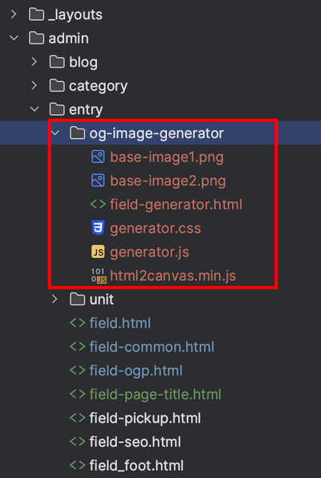This screenshot has height=478, width=321.
Task: Open the field-pickup.html file
Action: (x=145, y=419)
